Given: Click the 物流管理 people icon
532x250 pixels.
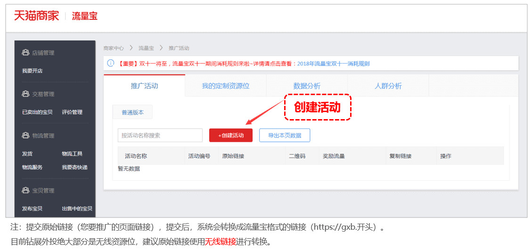Looking at the screenshot, I should (25, 135).
